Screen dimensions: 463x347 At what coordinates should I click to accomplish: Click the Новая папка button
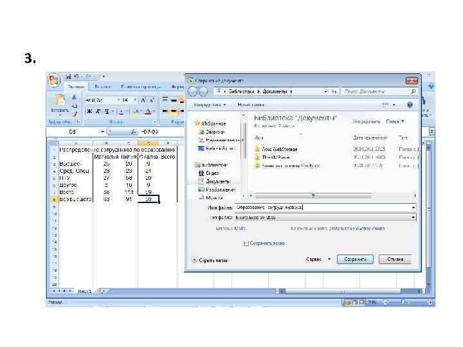click(251, 105)
